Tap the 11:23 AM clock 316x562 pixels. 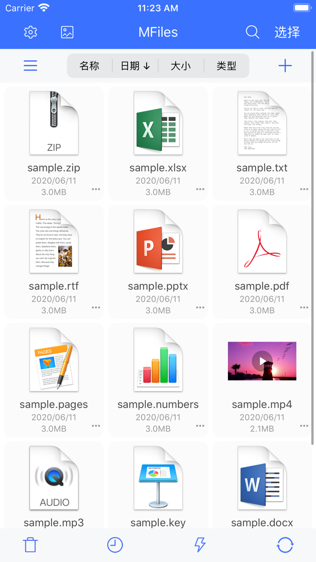[x=158, y=8]
